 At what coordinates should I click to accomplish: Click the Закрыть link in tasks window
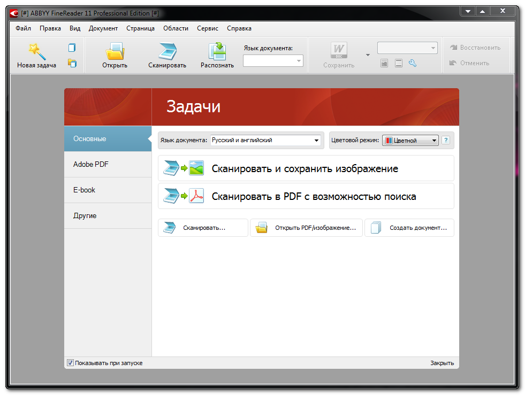[x=442, y=363]
